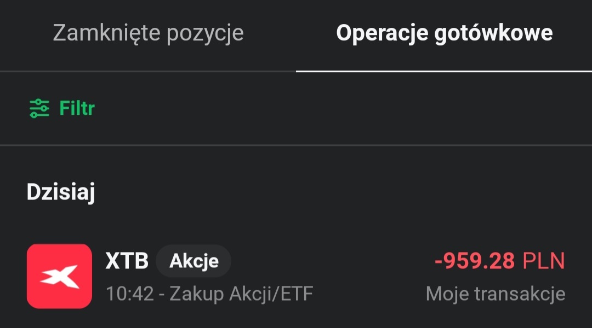592x328 pixels.
Task: Open the red XTB logo icon
Action: 59,276
